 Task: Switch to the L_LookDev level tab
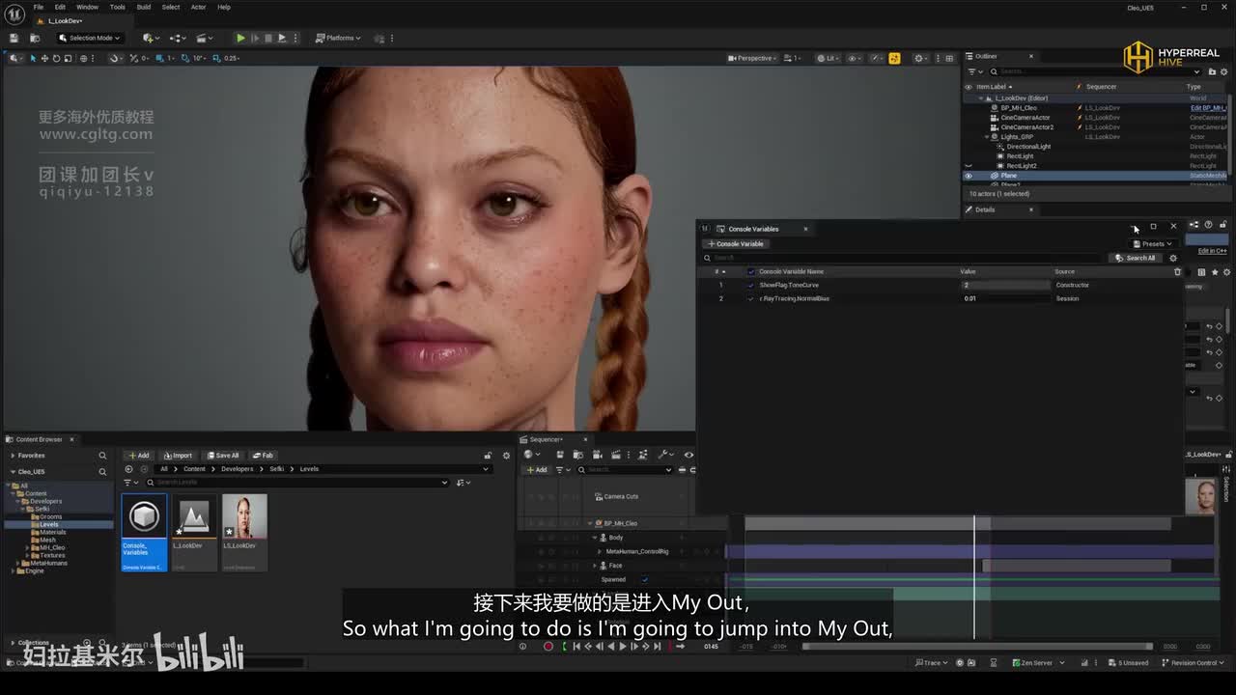(x=65, y=20)
